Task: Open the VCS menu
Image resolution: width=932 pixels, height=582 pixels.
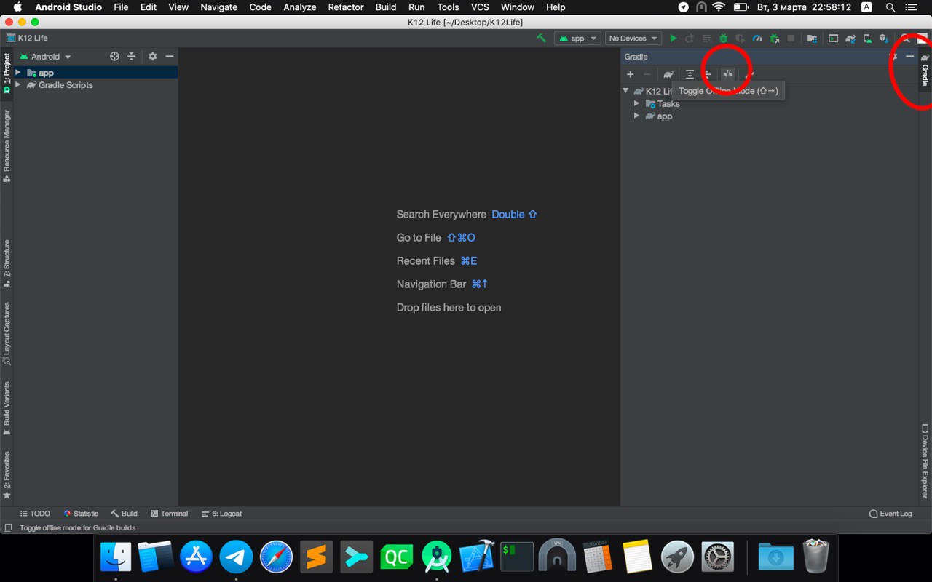Action: pyautogui.click(x=480, y=7)
